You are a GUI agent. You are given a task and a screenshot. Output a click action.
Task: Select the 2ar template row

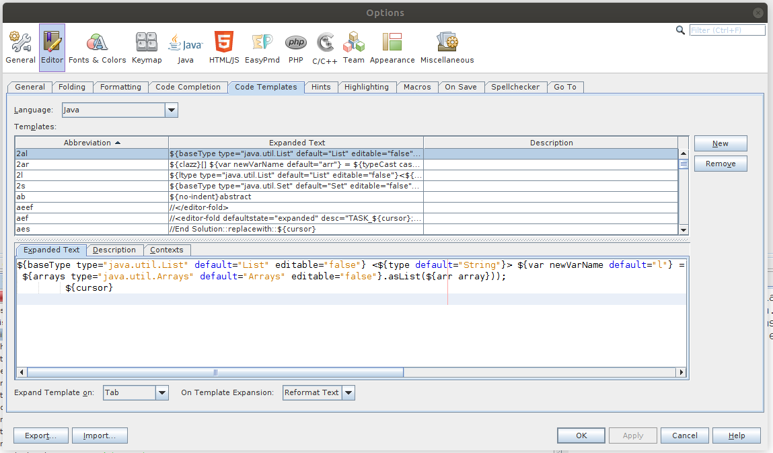346,164
